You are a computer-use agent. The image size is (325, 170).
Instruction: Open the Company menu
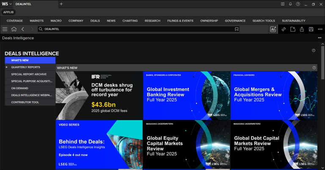(76, 21)
